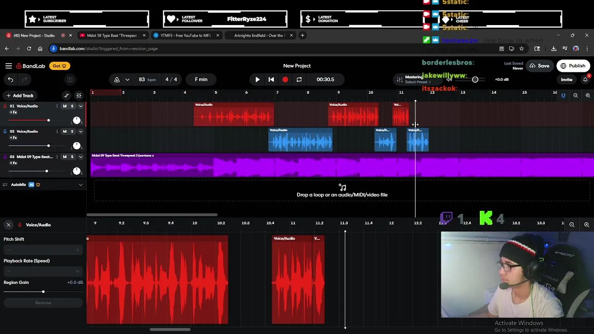Adjust the Region Gain slider
Viewport: 594px width, 334px height.
click(43, 292)
